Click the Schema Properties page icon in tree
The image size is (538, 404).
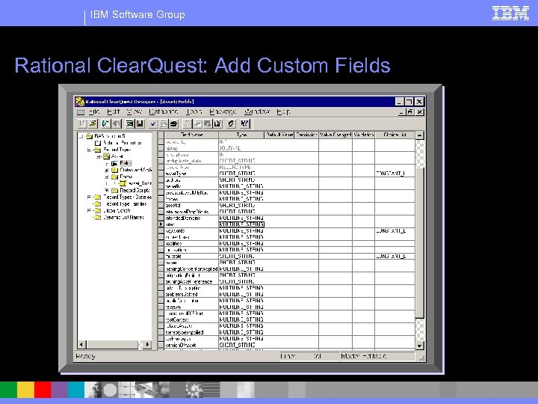[98, 143]
